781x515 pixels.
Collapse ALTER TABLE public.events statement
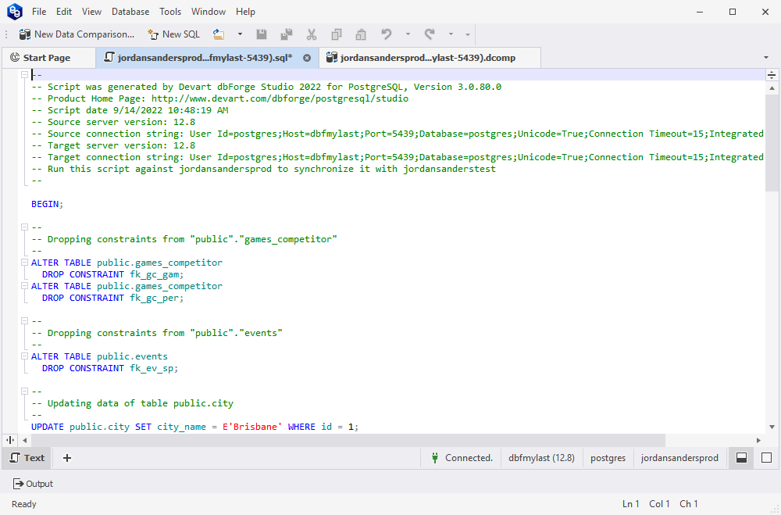click(24, 356)
